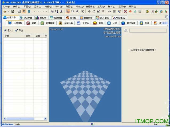Expand the undo history dropdown arrow

pos(39,11)
